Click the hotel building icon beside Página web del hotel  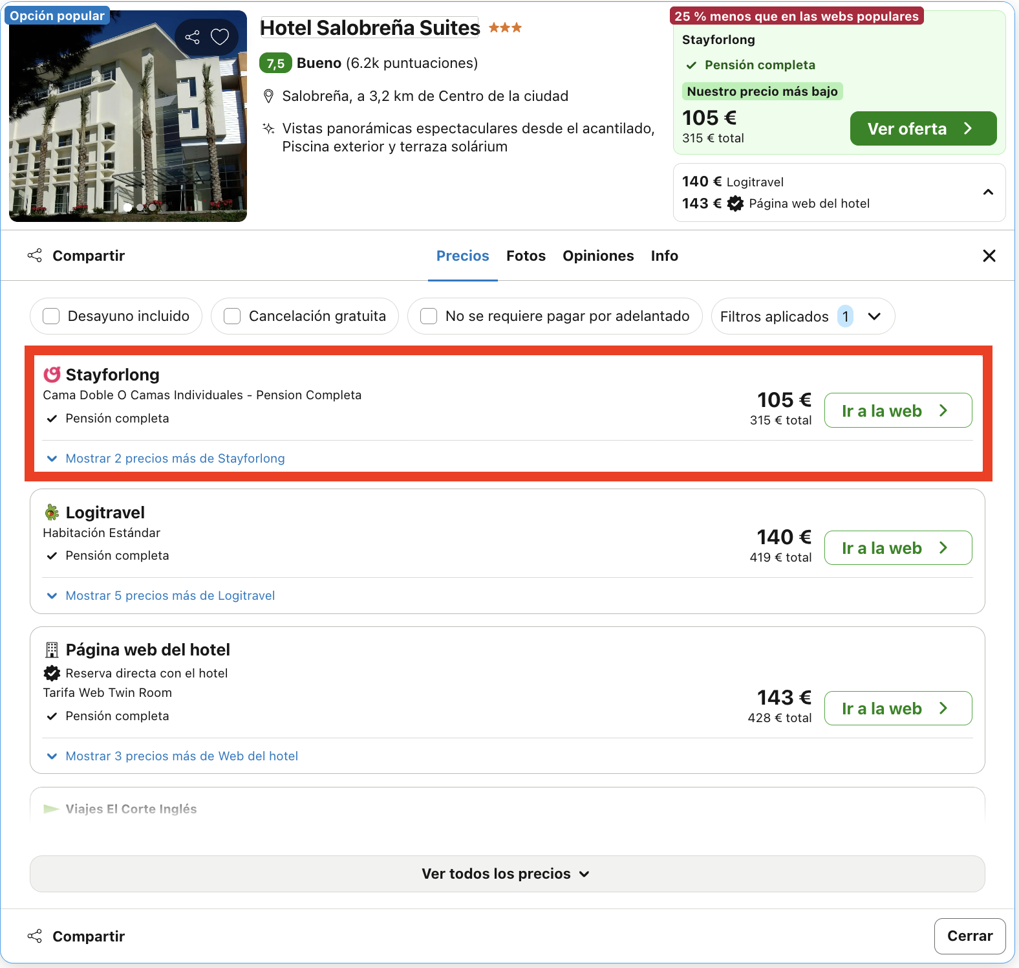52,650
